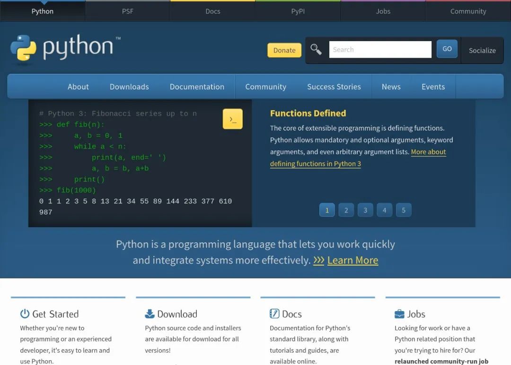Follow the defining functions in Python 3 link
This screenshot has height=365, width=511.
click(316, 164)
